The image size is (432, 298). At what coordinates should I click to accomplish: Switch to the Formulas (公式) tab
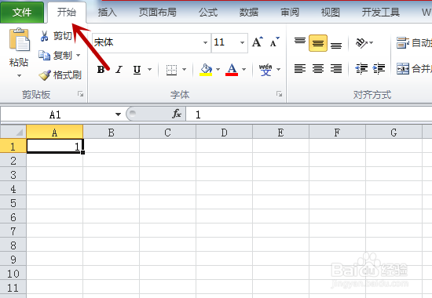208,12
